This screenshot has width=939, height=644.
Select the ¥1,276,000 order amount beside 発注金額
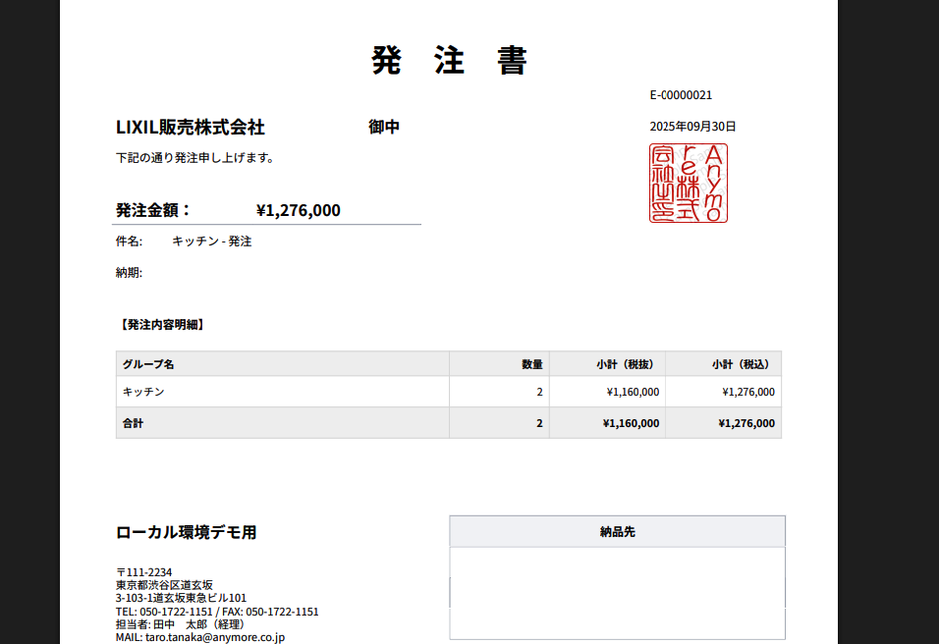[x=298, y=210]
